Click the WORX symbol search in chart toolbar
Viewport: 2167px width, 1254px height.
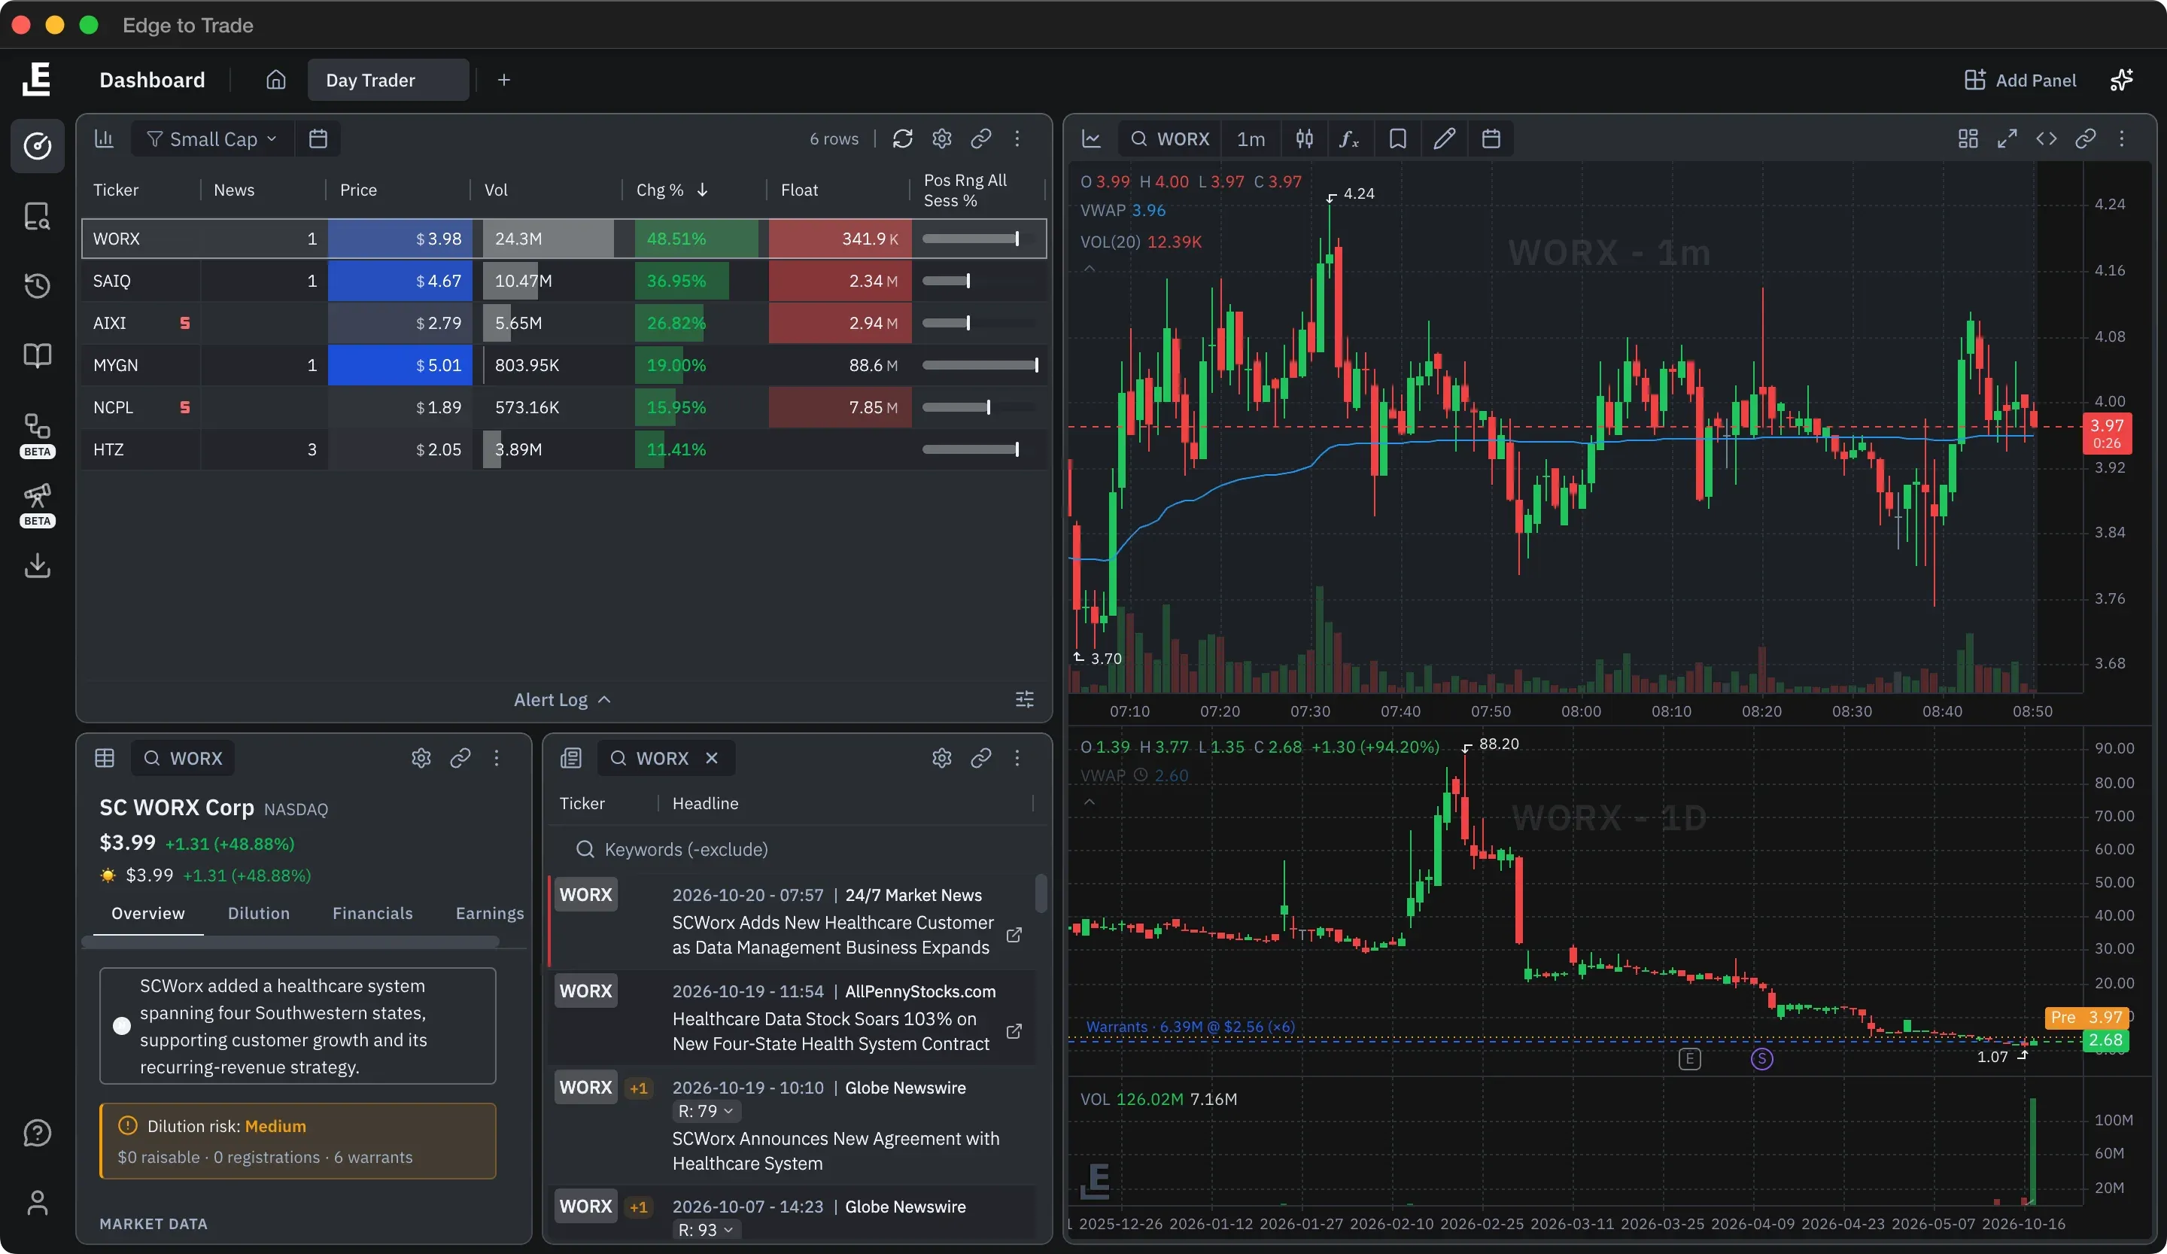point(1169,138)
